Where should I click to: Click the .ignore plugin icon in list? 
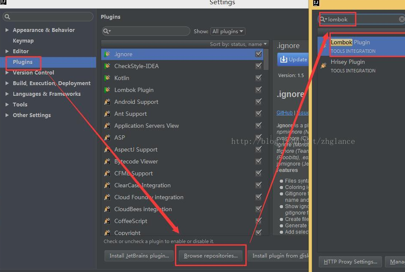[107, 54]
